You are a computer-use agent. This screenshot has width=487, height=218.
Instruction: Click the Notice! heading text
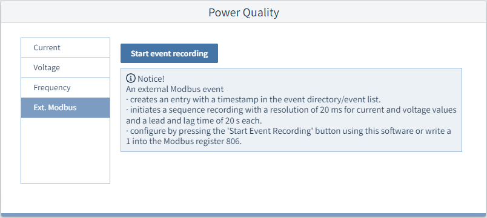point(151,79)
